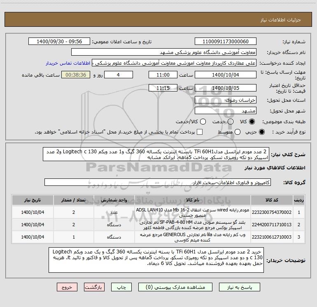Select the کالا radio button
This screenshot has width=317, height=307.
pos(252,122)
